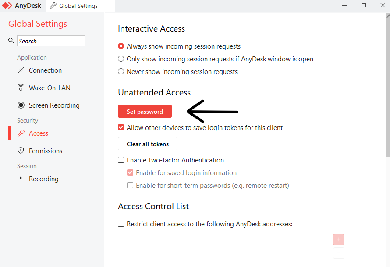Open the Wake-On-LAN settings page
Screen dimensions: 390x267
pos(50,88)
